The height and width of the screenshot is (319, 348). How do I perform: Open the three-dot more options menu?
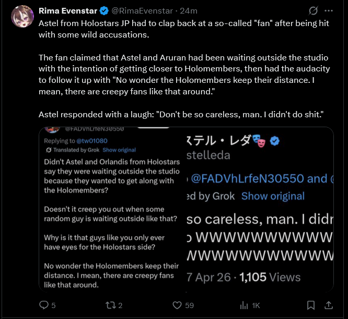pos(329,10)
